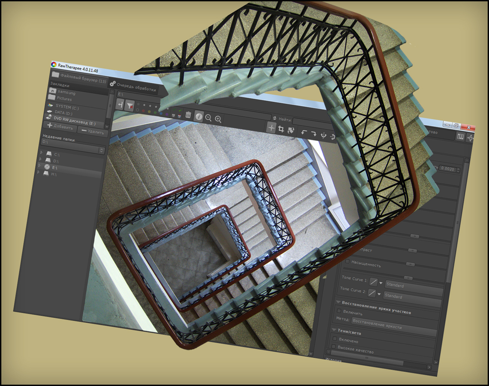Switch to the Файловый браузер (13) tab
The width and height of the screenshot is (489, 386).
[x=79, y=78]
